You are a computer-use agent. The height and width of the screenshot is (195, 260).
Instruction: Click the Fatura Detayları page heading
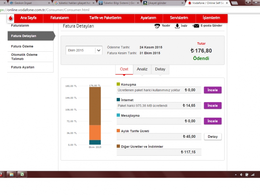coord(78,26)
